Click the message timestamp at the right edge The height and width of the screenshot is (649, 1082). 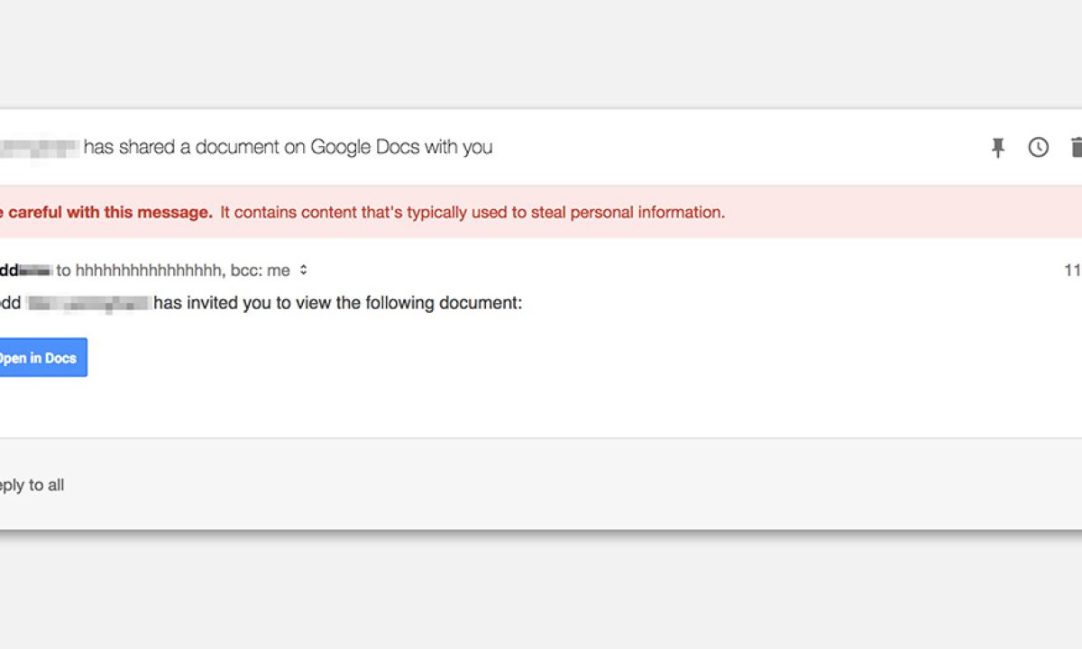(x=1072, y=270)
